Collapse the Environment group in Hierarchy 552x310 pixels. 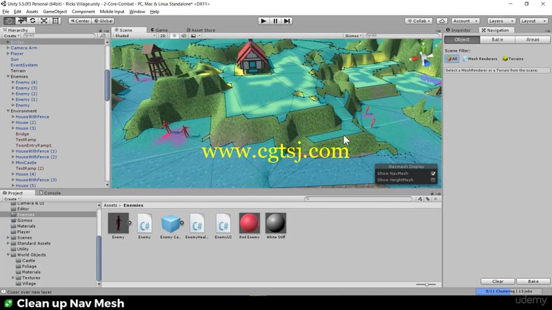8,111
